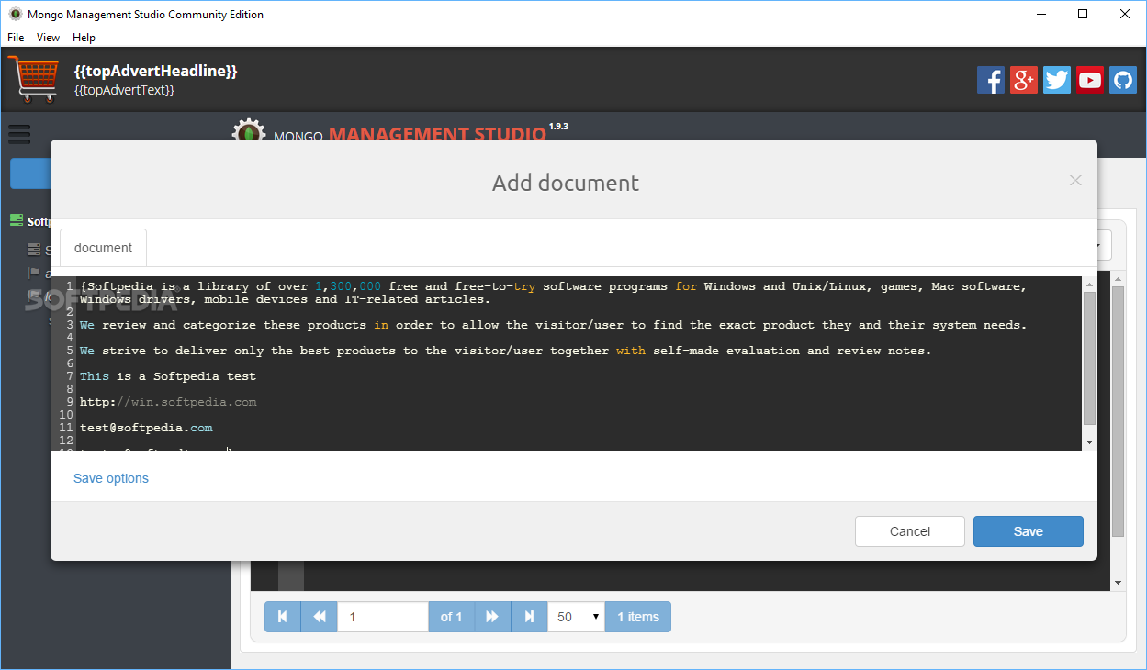Click the blue Save button
1147x670 pixels.
tap(1029, 531)
